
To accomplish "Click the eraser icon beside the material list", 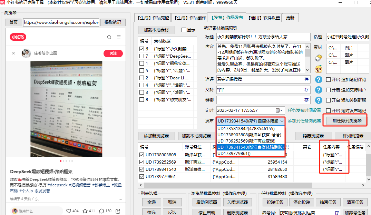I will pyautogui.click(x=318, y=58).
